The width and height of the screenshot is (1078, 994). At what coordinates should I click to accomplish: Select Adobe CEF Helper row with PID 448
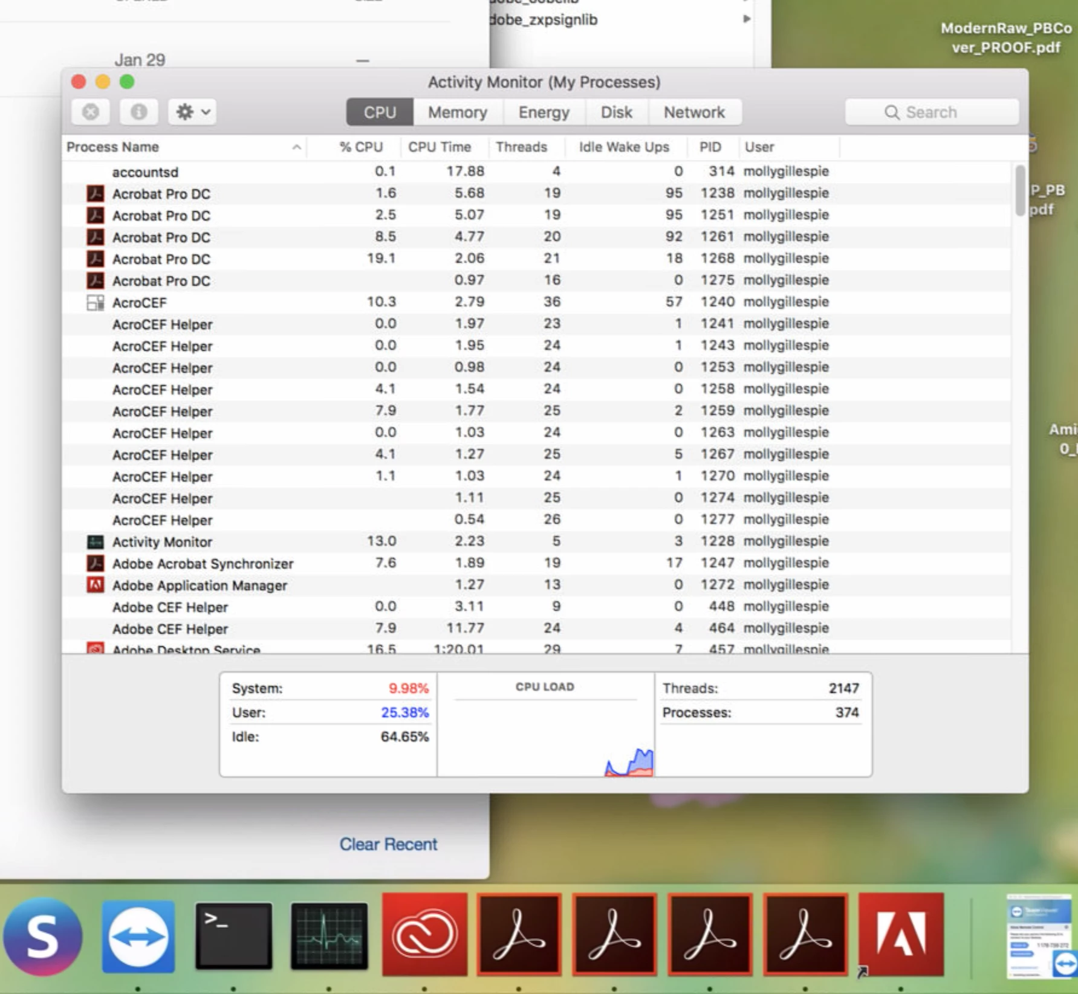click(537, 607)
